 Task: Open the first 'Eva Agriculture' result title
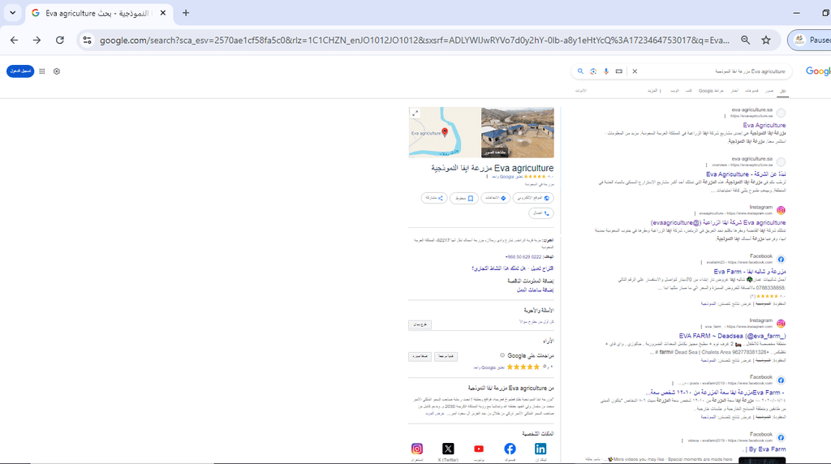764,125
